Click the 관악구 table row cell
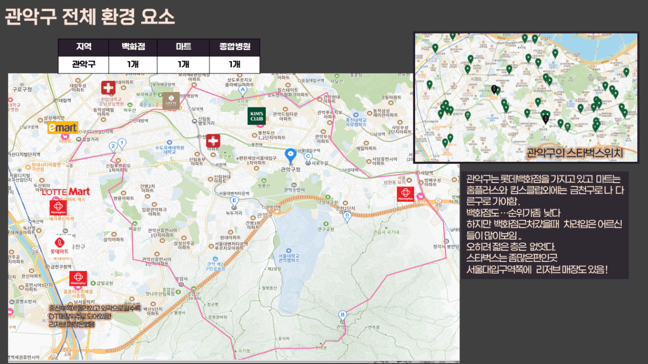Viewport: 648px width, 364px height. [x=84, y=64]
